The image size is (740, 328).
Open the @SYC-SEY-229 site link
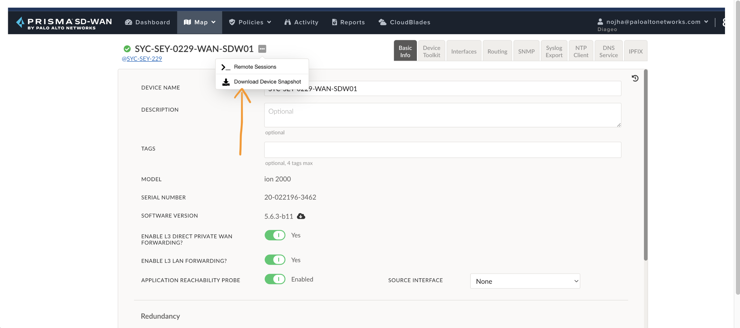point(142,59)
